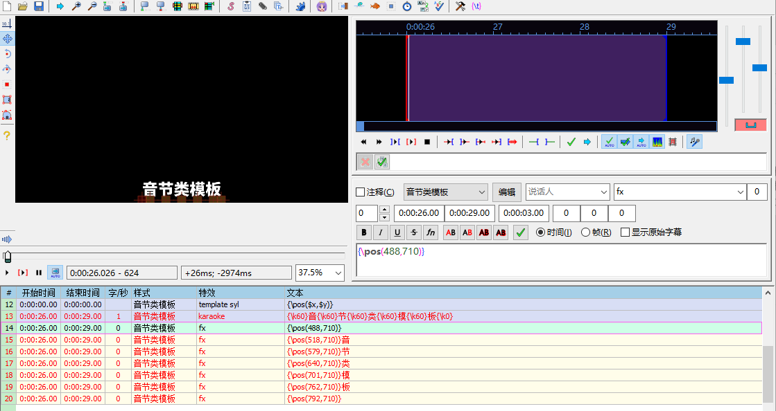Click the yellow question mark help icon
Viewport: 776px width, 411px height.
coord(7,136)
